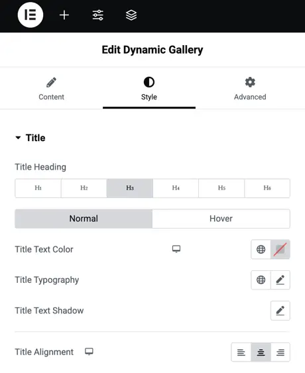This screenshot has width=305, height=373.
Task: Select the Normal state button
Action: pyautogui.click(x=84, y=219)
